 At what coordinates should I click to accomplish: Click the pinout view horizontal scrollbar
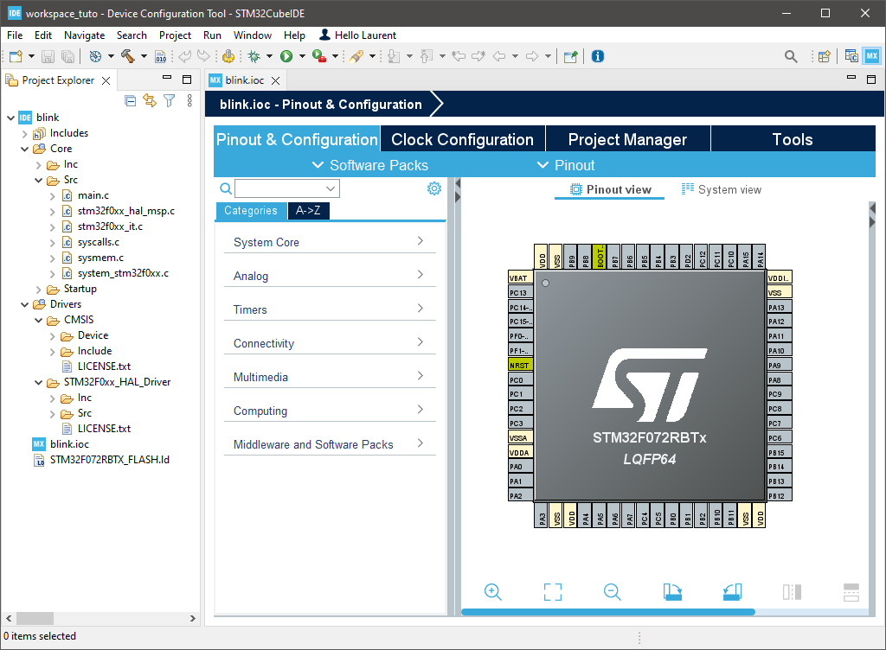(x=608, y=612)
